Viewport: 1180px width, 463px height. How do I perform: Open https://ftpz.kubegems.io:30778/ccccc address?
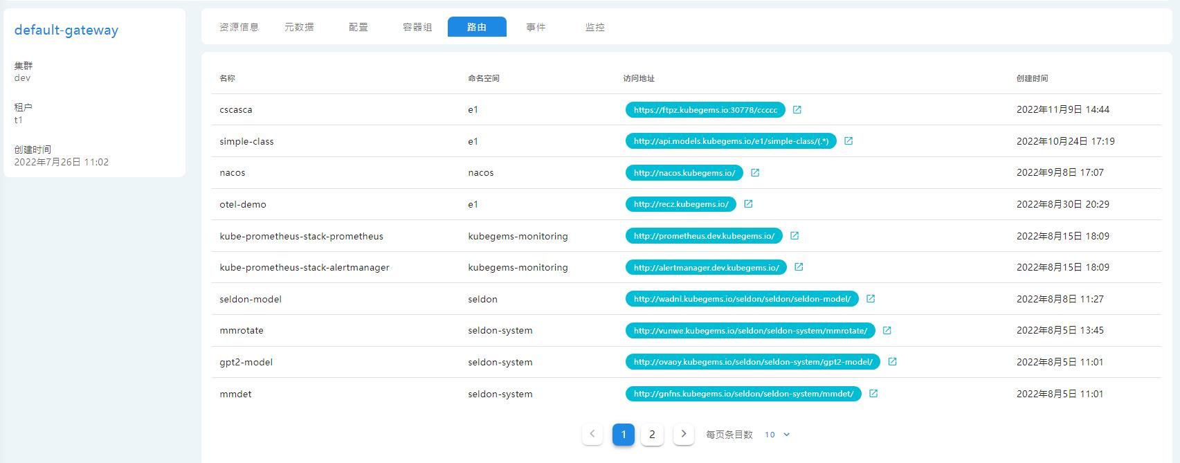705,109
